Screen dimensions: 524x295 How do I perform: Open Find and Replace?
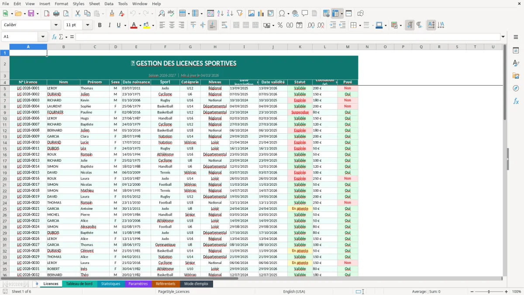pyautogui.click(x=162, y=14)
